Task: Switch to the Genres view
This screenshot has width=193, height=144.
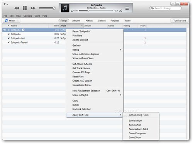Action: [102, 20]
